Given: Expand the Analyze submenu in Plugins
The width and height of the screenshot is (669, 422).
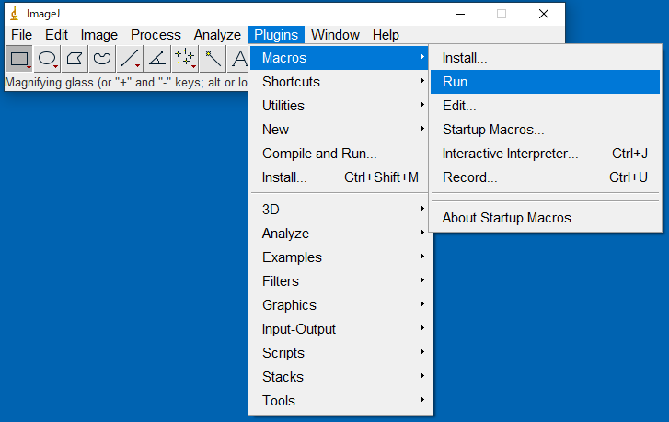Looking at the screenshot, I should click(340, 234).
